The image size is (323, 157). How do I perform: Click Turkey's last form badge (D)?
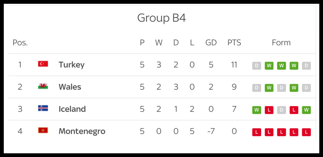(306, 66)
